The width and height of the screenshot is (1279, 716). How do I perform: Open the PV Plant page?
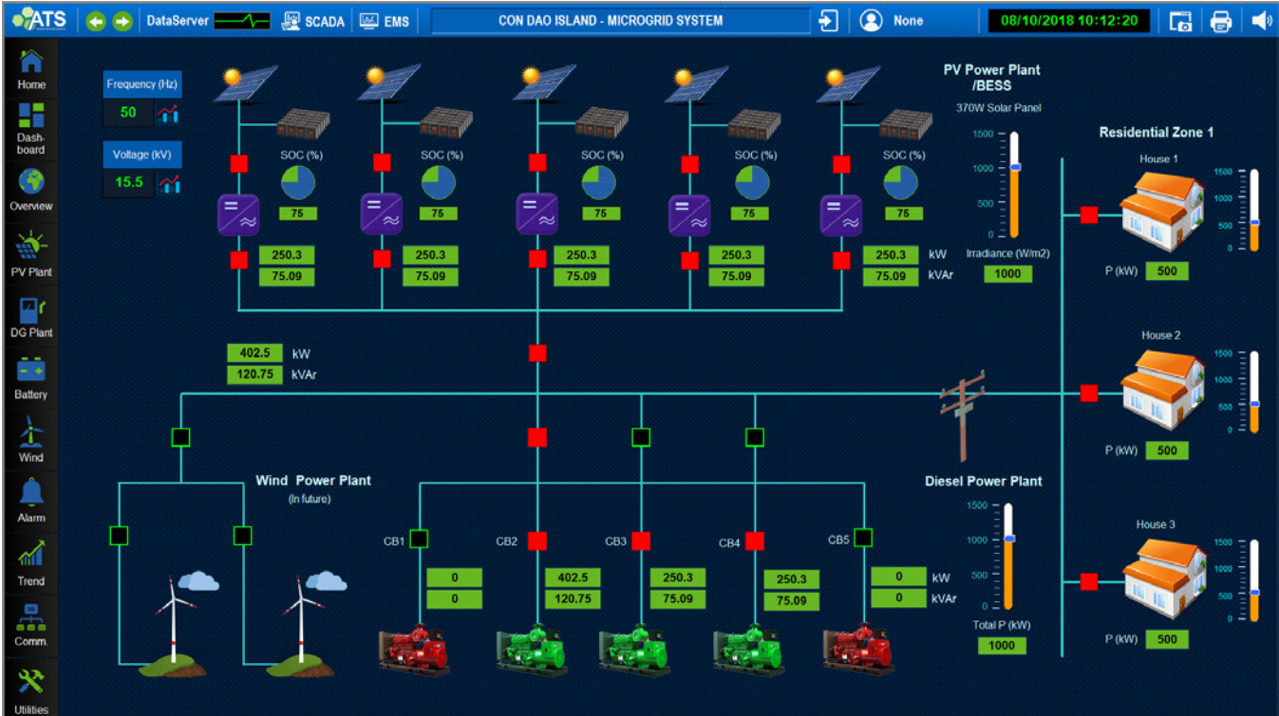pyautogui.click(x=31, y=252)
